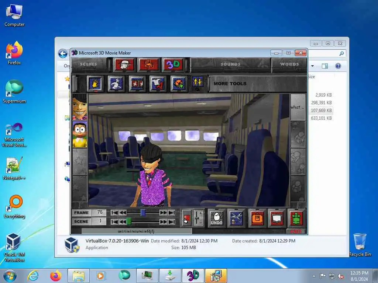Click the volume slider control

(x=198, y=218)
